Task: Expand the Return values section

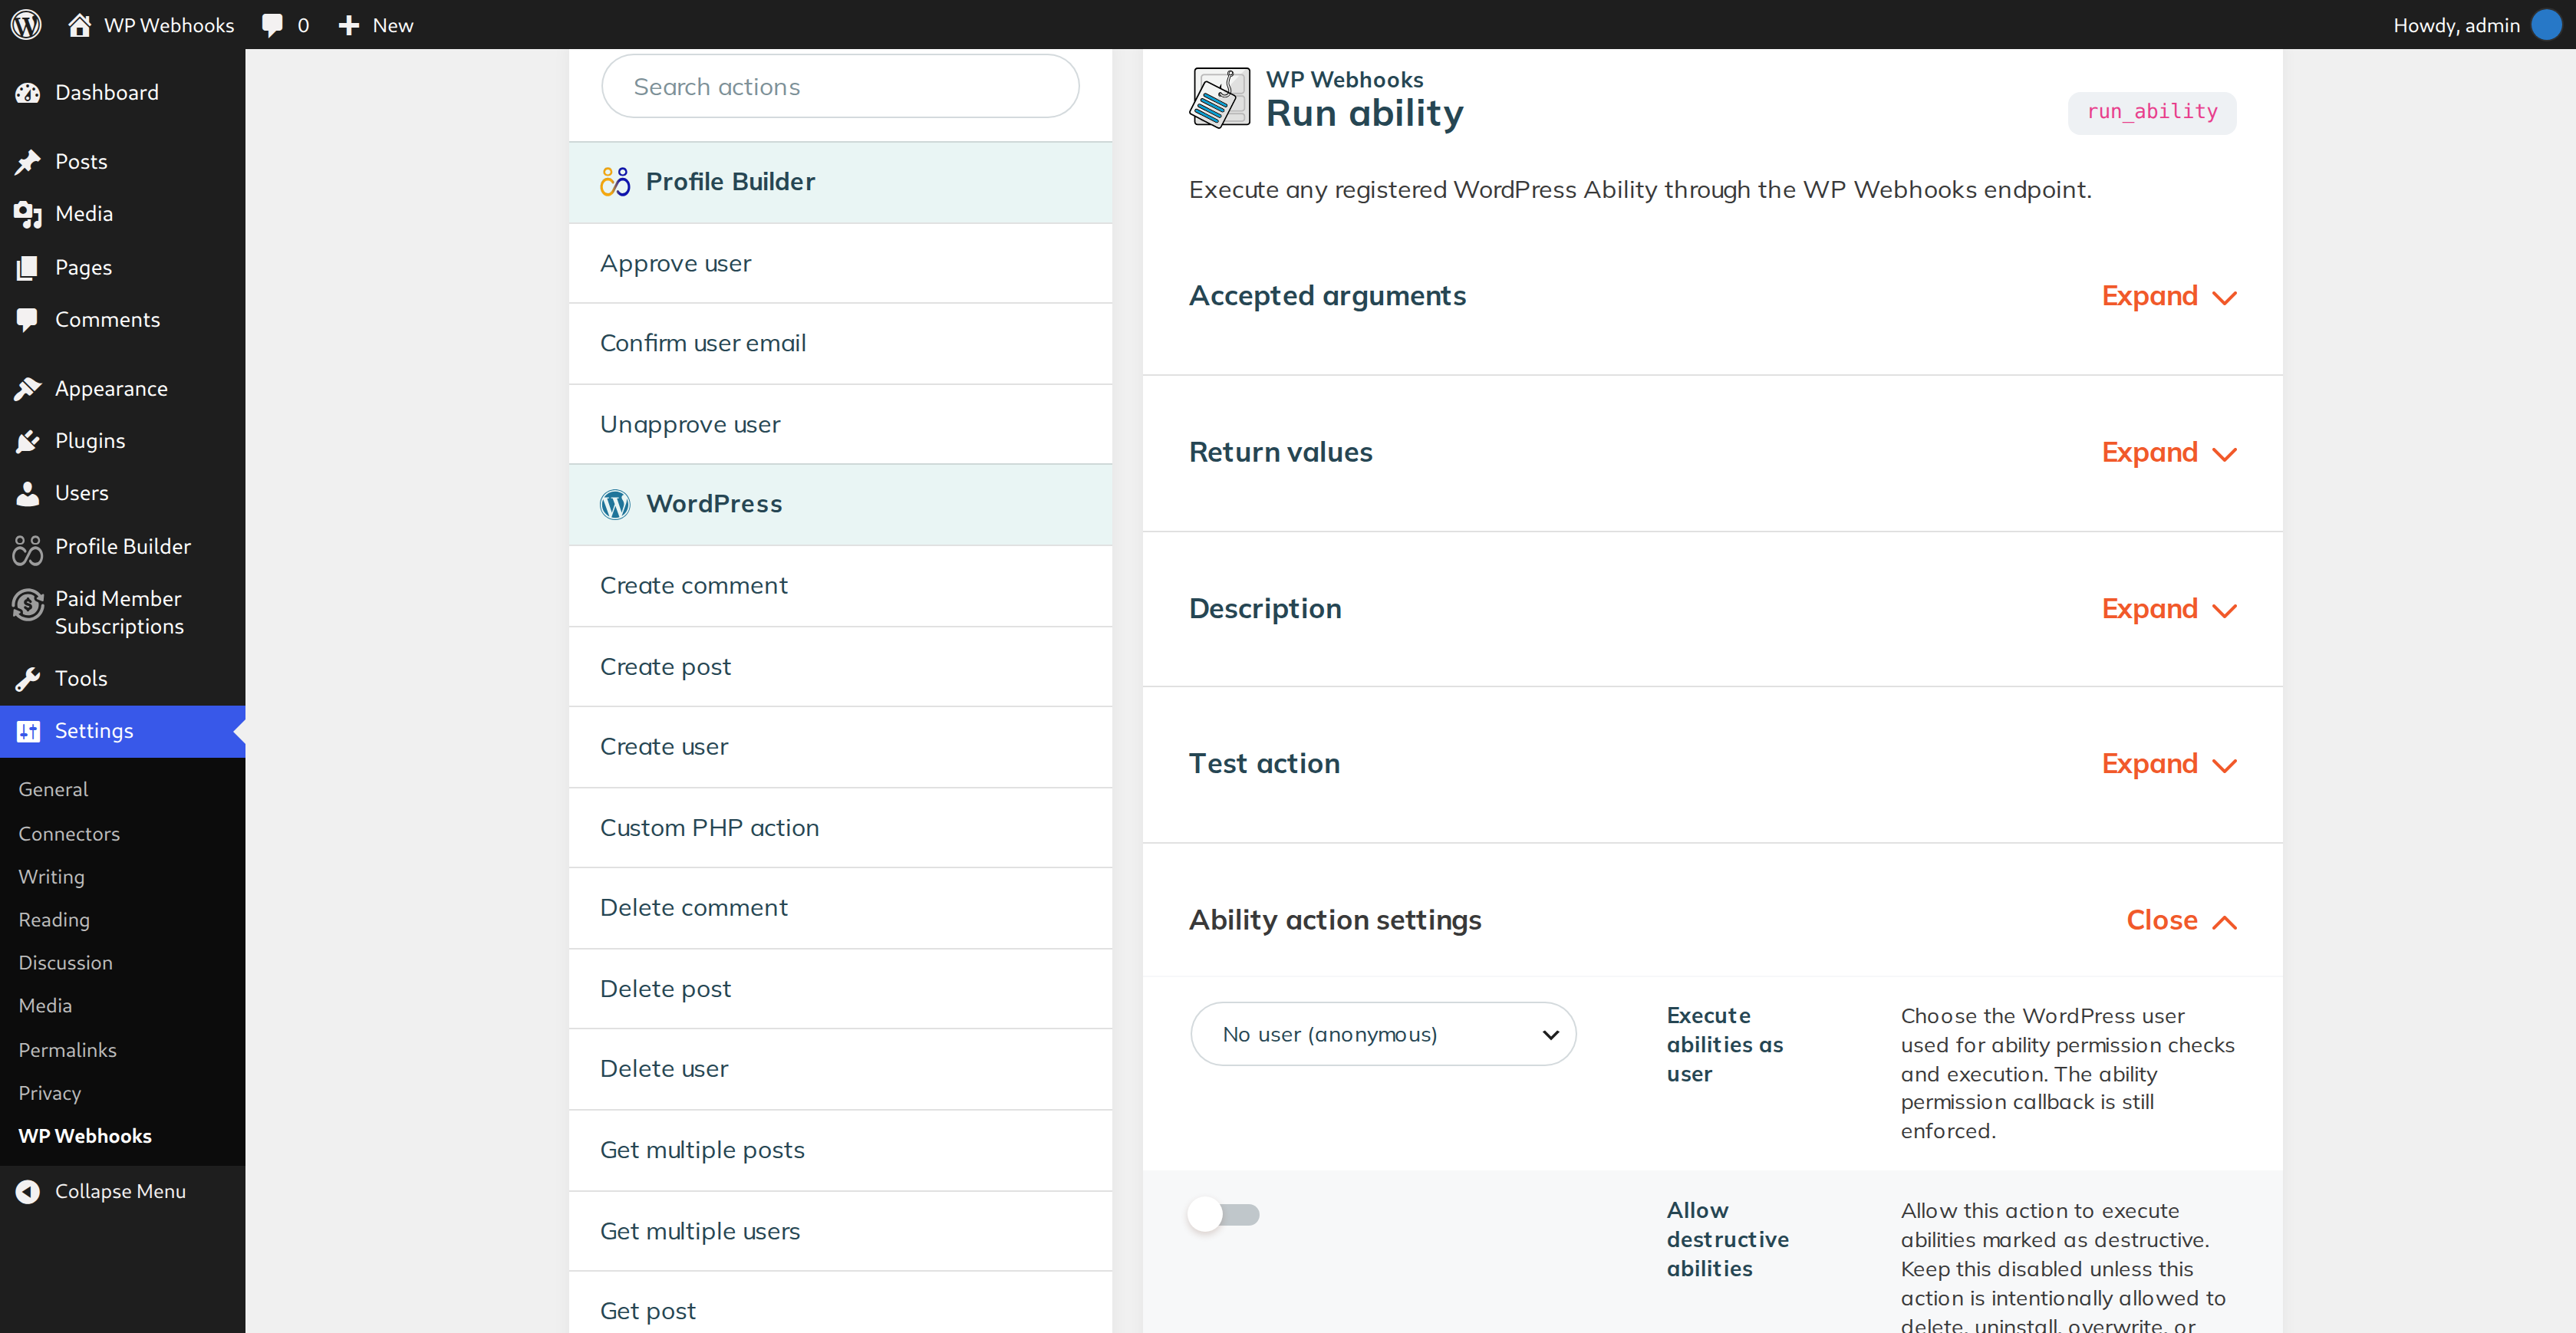Action: pos(2169,452)
